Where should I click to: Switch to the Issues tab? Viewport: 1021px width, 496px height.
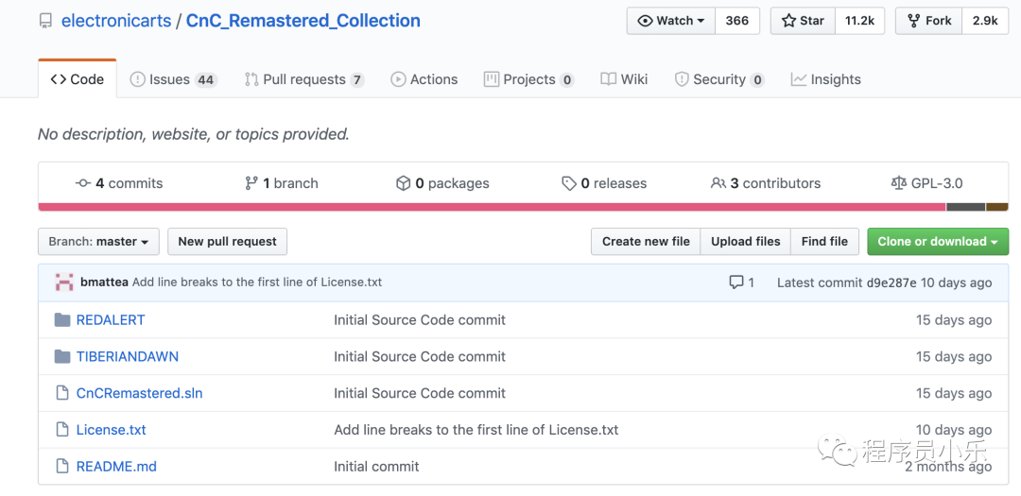pos(173,79)
